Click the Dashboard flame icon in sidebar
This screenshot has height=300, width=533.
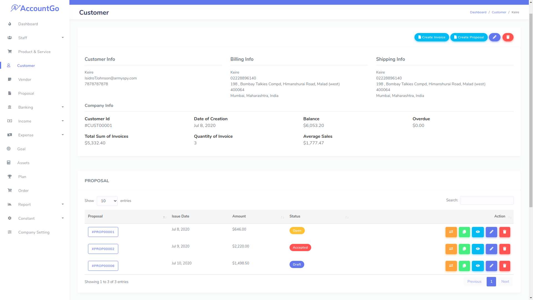10,24
